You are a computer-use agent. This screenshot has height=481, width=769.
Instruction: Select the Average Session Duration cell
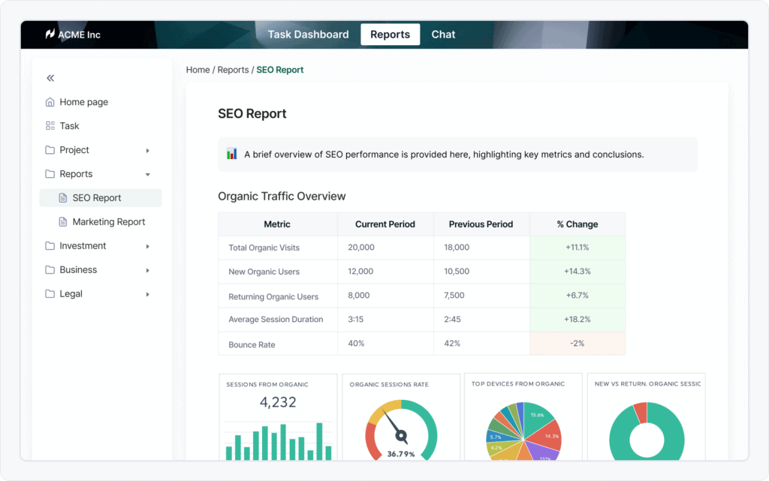(278, 320)
